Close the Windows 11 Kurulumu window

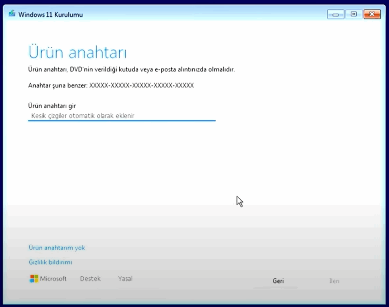pos(372,14)
